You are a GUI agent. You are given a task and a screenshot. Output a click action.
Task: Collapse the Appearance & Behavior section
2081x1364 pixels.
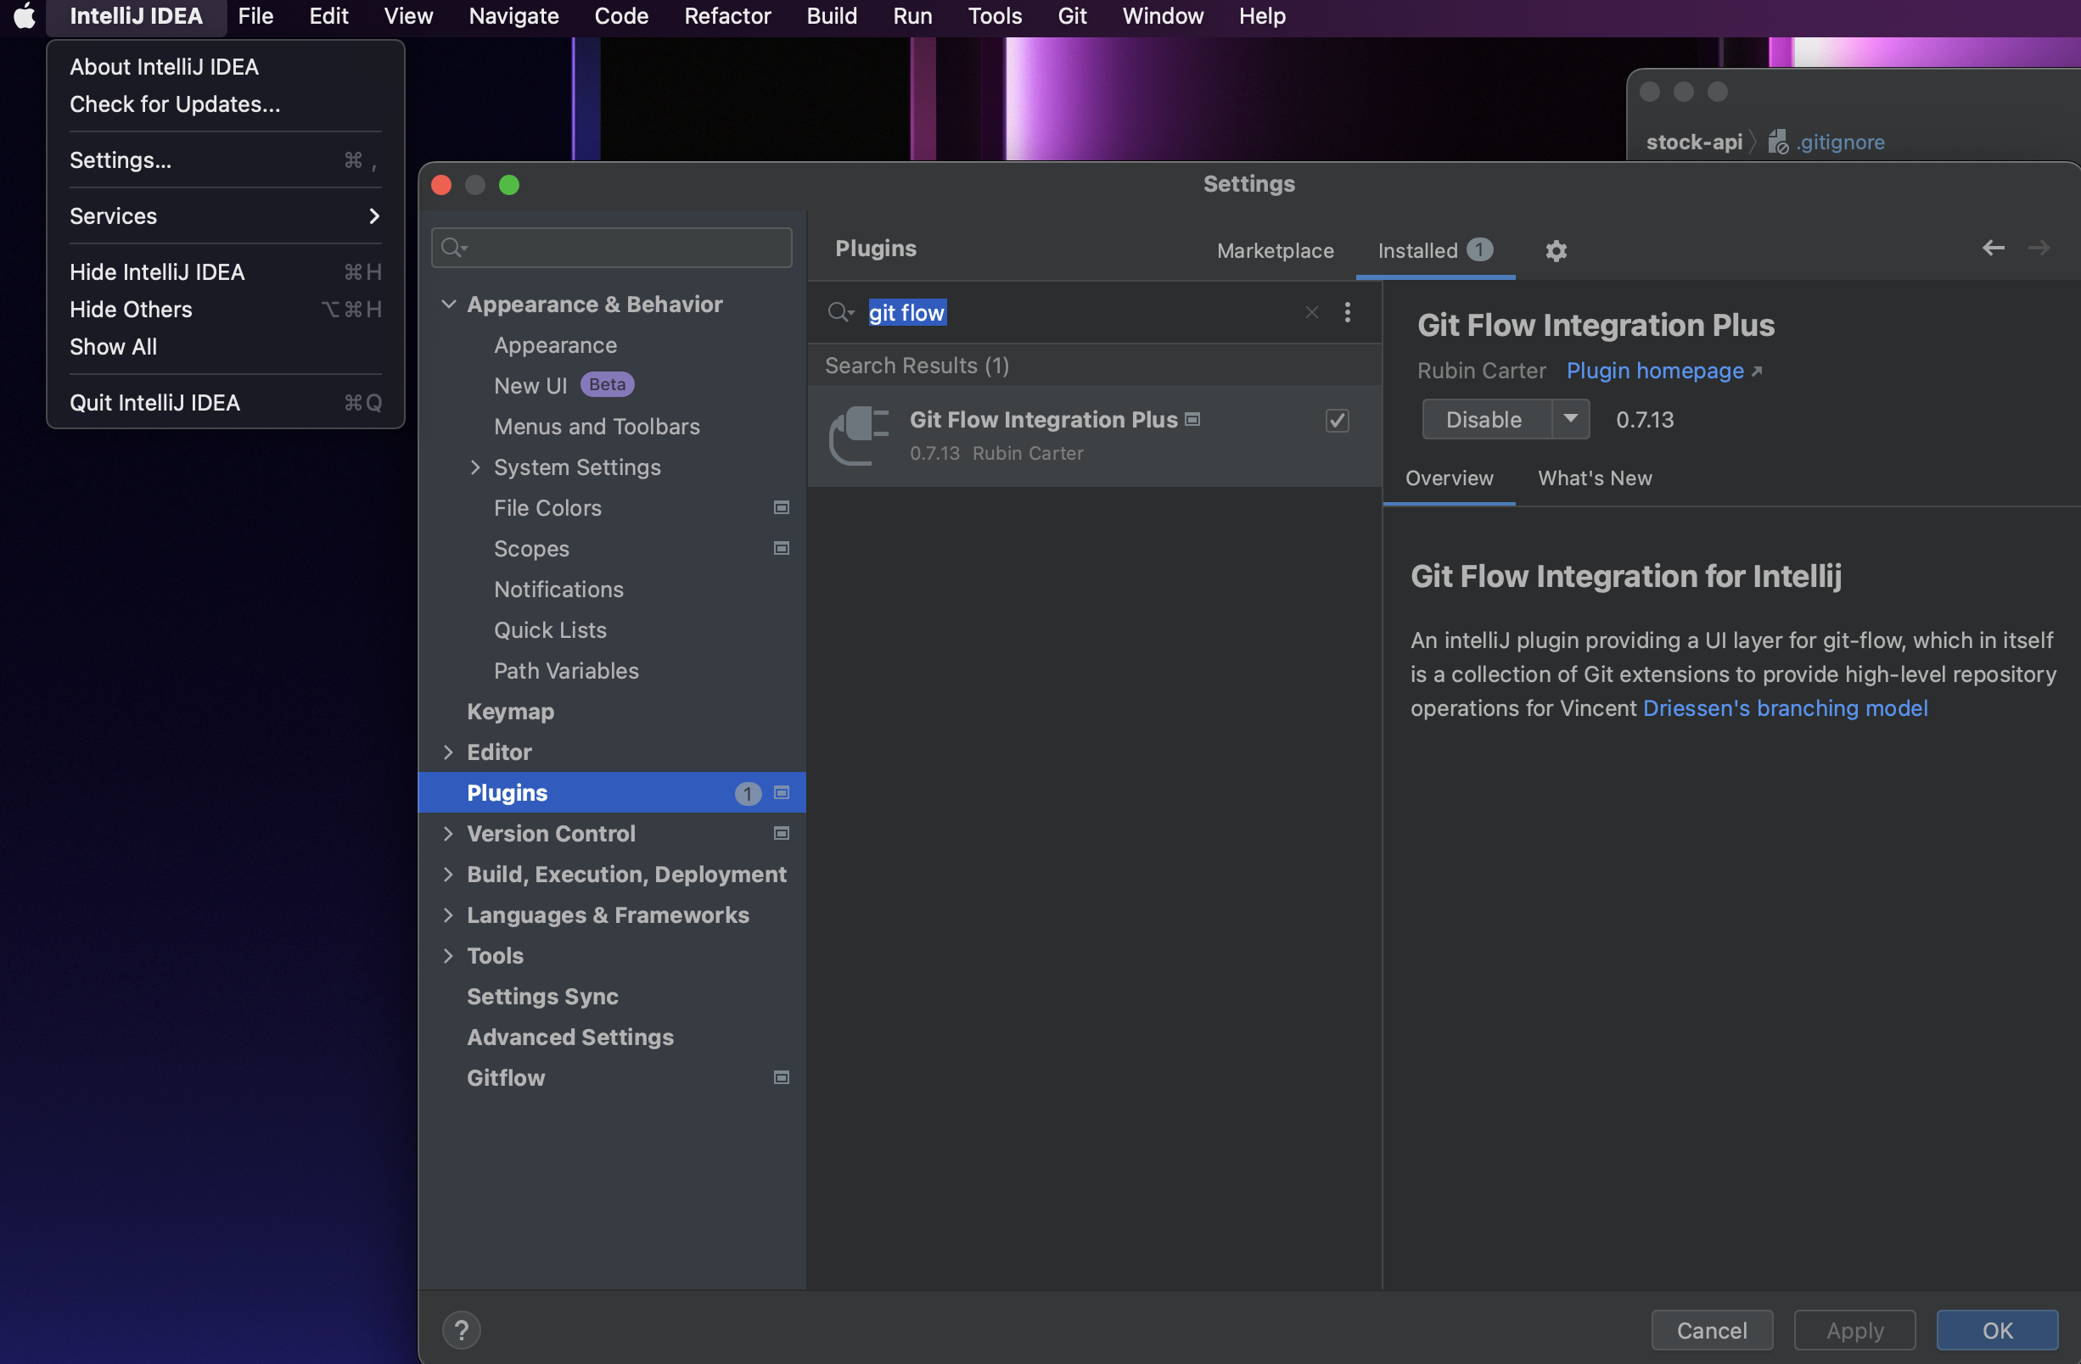click(449, 304)
